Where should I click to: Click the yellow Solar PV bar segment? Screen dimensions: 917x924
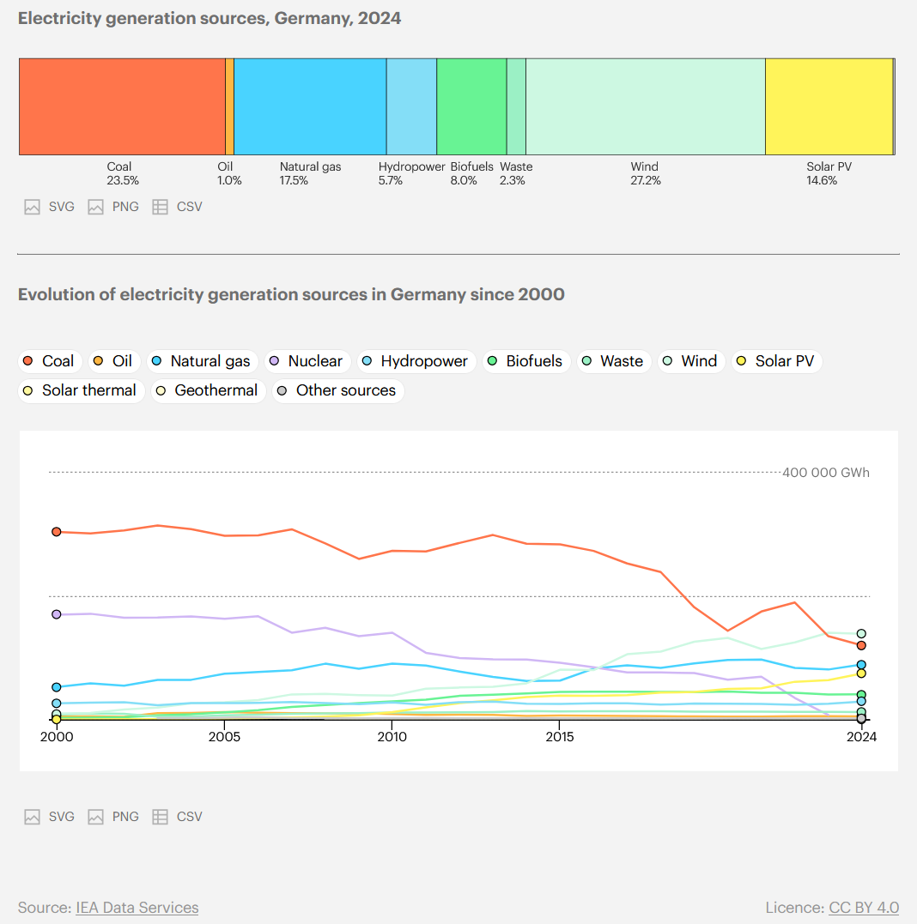[829, 106]
